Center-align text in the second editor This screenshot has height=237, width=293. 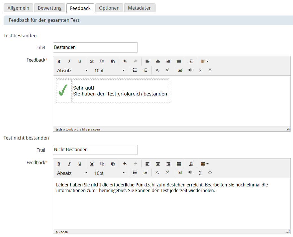[x=158, y=164]
